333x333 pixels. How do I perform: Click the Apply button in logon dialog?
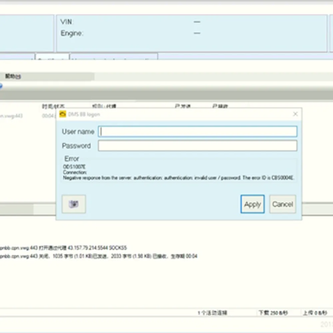[252, 204]
